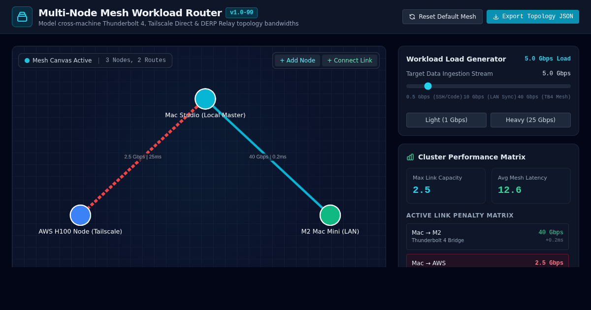Select the Mac → M2 Thunderbolt 4 Bridge row
This screenshot has width=591, height=310.
[x=488, y=237]
